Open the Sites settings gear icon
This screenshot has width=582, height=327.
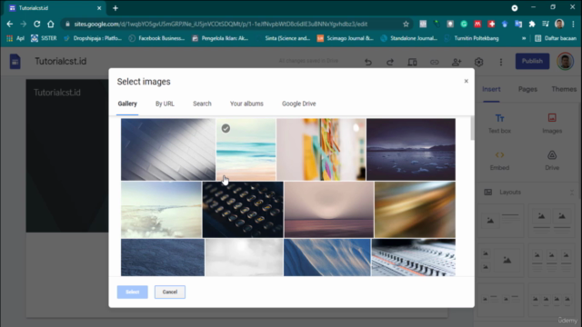[x=479, y=62]
